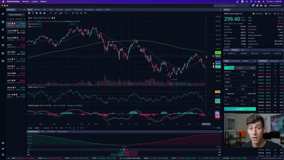284x160 pixels.
Task: Select the TQQQ row in watchlist
Action: [16, 32]
